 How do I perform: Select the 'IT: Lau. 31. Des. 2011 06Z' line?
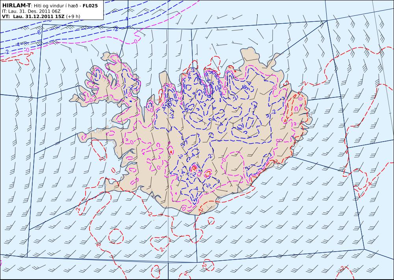(x=31, y=11)
